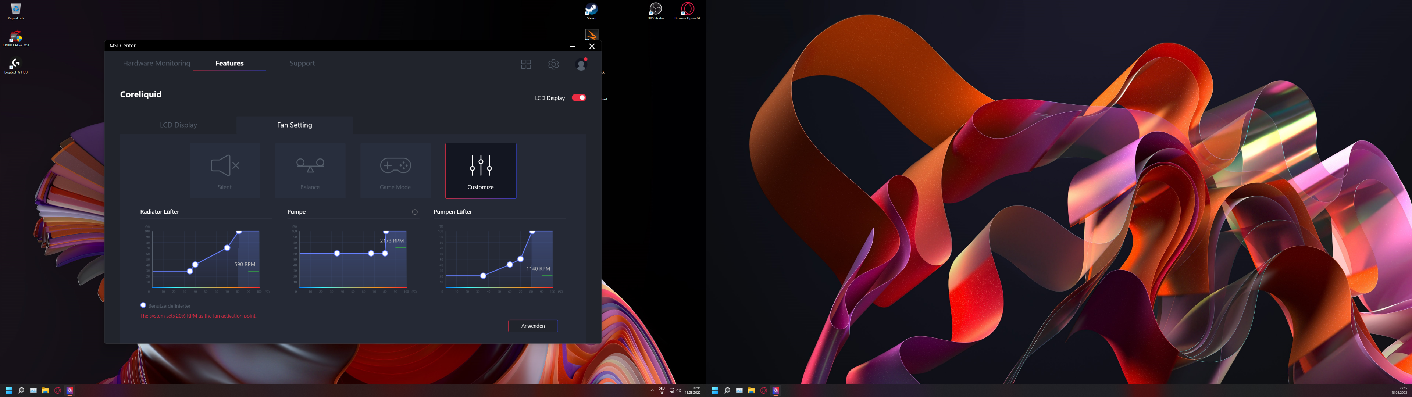Select the Customize fan profile

(x=481, y=171)
